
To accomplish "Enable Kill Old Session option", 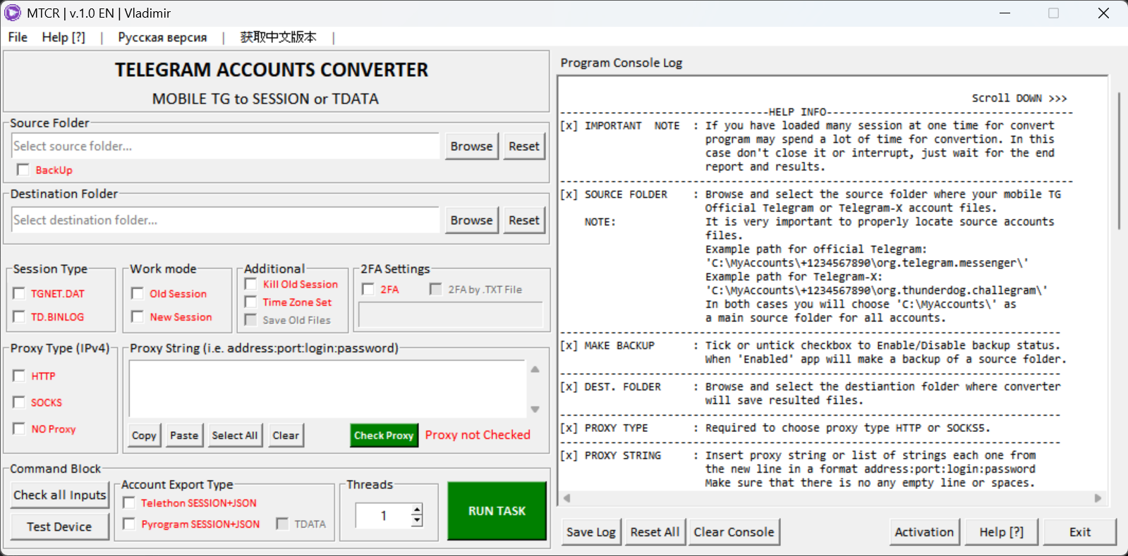I will [250, 284].
